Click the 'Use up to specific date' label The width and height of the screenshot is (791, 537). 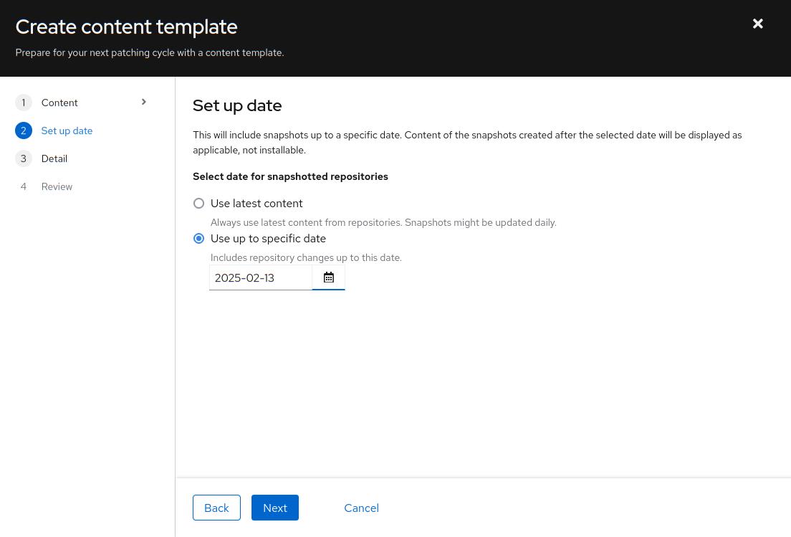[268, 239]
